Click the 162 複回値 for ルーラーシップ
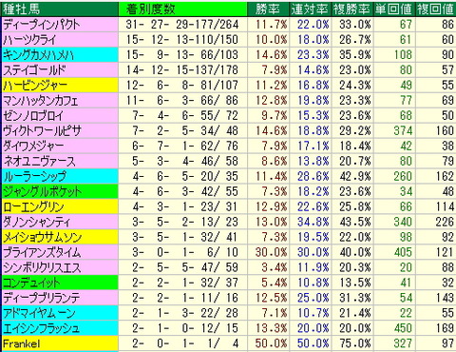Image resolution: width=456 pixels, height=352 pixels. click(445, 177)
